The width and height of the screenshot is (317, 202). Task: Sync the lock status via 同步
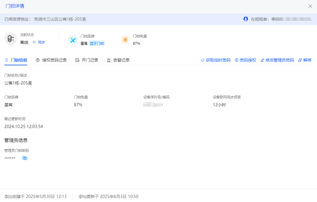[x=39, y=42]
